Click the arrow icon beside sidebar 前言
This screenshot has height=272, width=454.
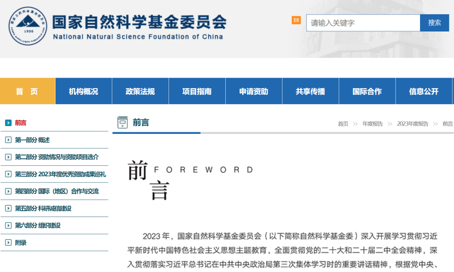8,123
